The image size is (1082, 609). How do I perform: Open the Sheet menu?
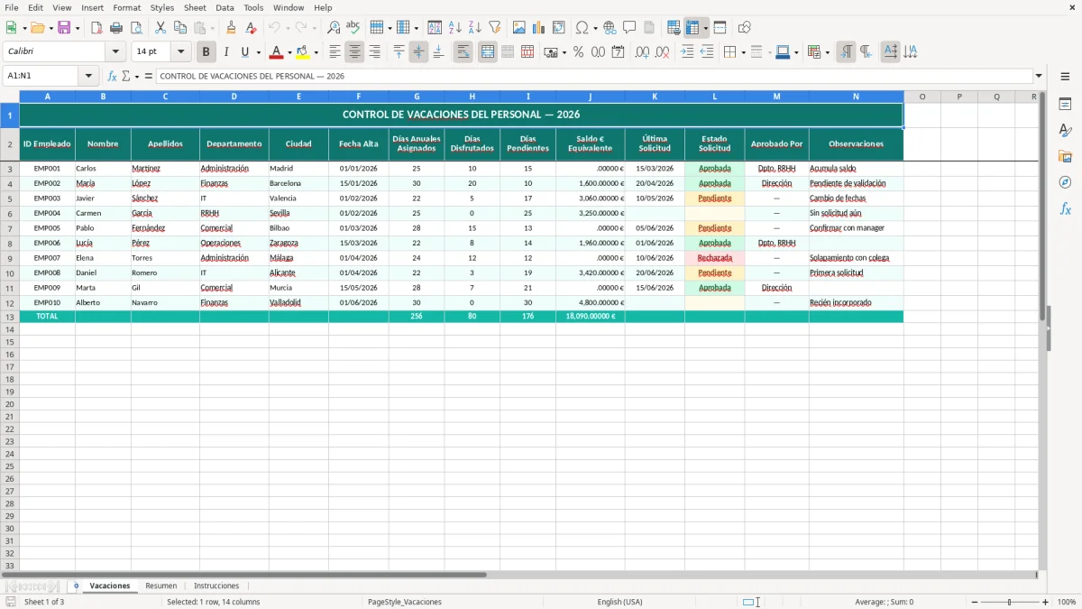pyautogui.click(x=195, y=7)
